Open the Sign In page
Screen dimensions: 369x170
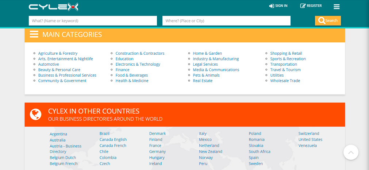tap(278, 6)
